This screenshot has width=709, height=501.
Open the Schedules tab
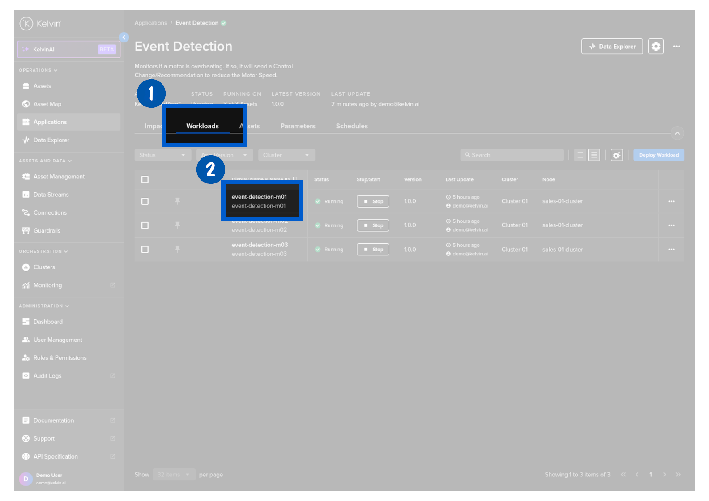[352, 126]
